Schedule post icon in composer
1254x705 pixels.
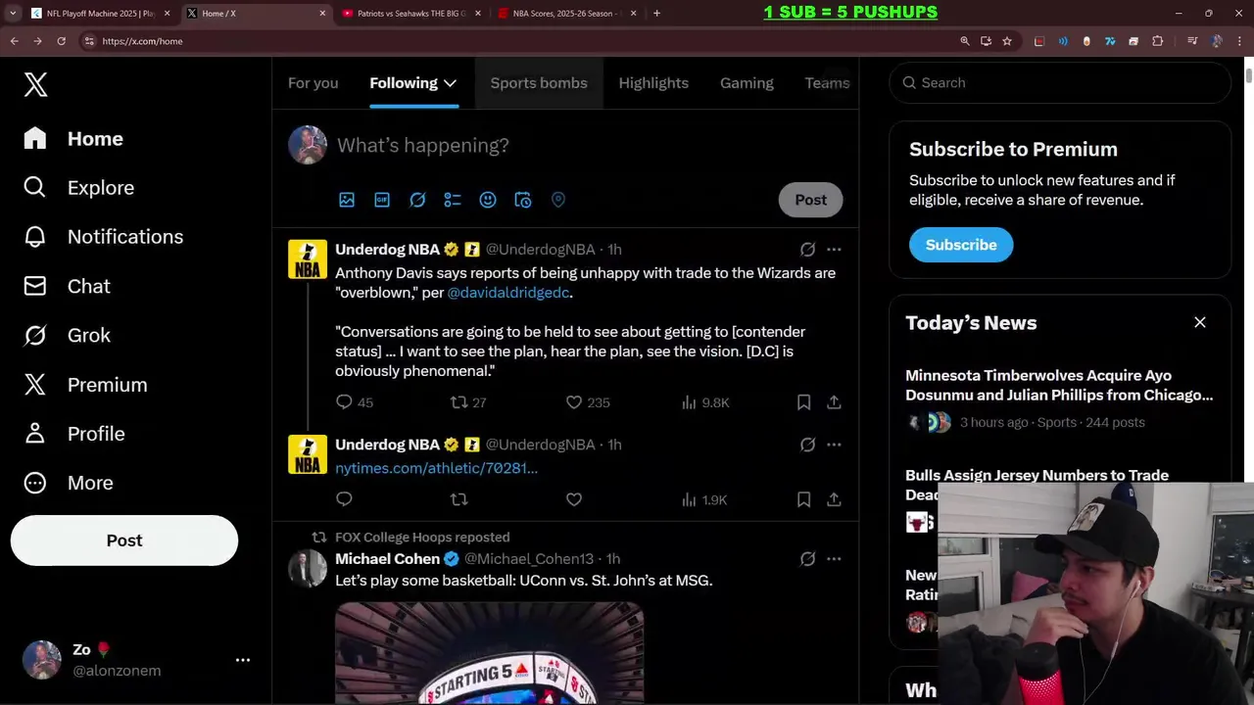pos(523,200)
